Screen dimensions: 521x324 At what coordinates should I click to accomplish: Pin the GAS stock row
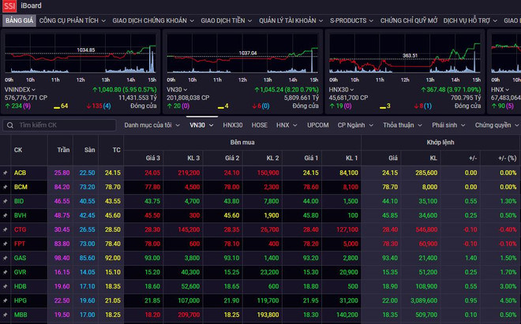pos(6,258)
